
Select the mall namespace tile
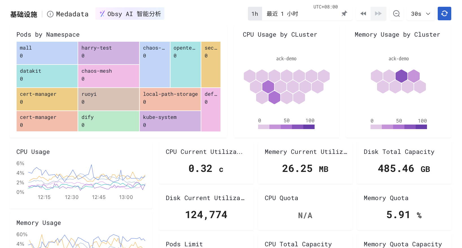[x=47, y=53]
